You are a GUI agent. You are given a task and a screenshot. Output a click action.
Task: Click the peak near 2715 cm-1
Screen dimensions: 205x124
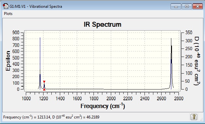point(171,64)
